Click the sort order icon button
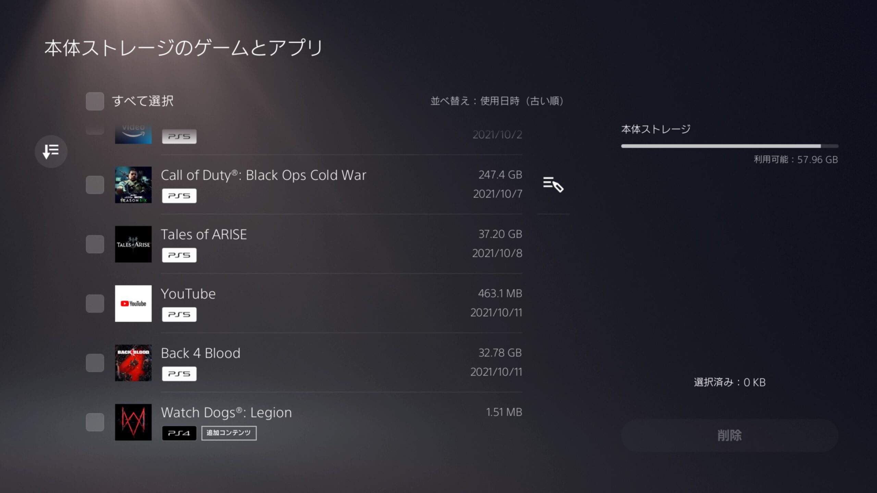This screenshot has height=493, width=877. pyautogui.click(x=51, y=151)
